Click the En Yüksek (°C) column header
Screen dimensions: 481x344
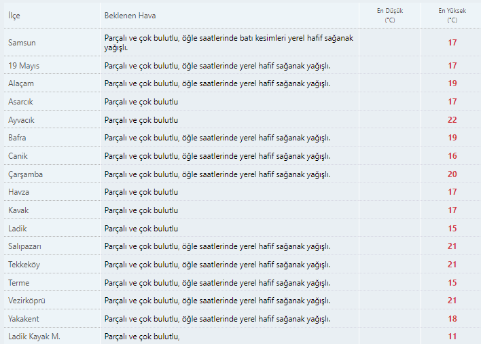tap(452, 16)
